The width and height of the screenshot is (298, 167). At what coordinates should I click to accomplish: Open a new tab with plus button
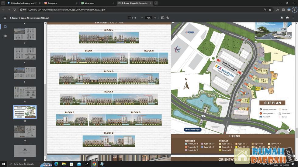click(156, 3)
